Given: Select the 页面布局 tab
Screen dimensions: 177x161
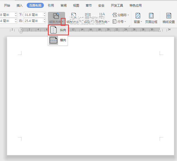Looking at the screenshot, I should coord(35,5).
